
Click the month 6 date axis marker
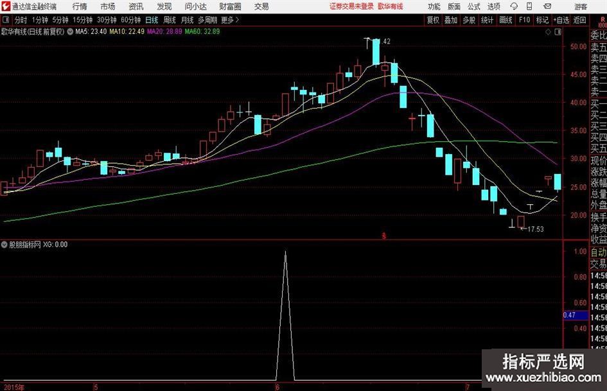pos(277,387)
